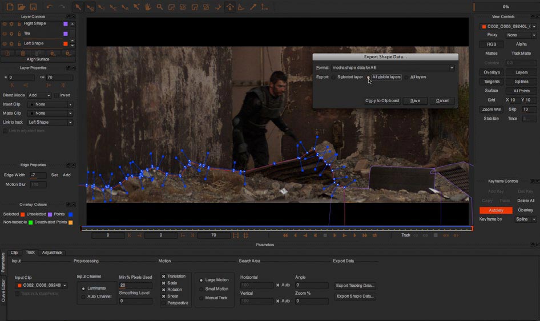Toggle loop playback mode icon
Image resolution: width=540 pixels, height=321 pixels.
click(x=374, y=235)
